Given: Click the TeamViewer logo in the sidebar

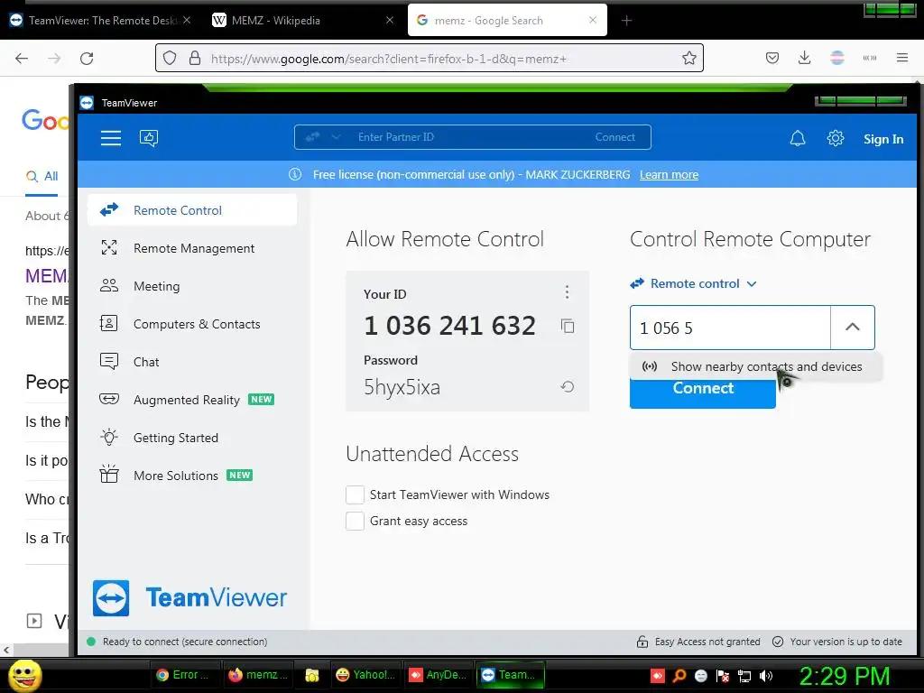Looking at the screenshot, I should pos(189,598).
